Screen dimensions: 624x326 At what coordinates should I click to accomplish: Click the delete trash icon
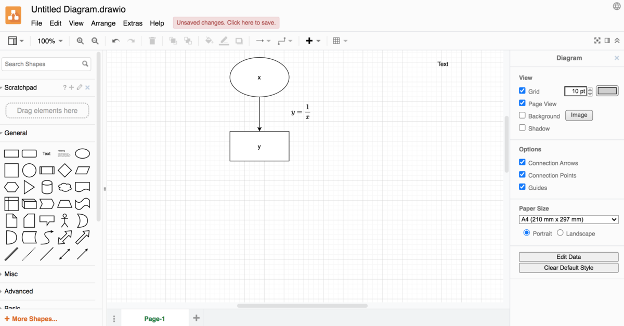[x=152, y=41]
